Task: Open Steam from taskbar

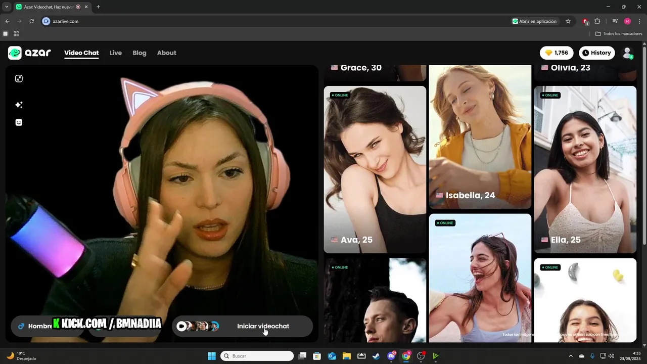Action: (x=376, y=356)
